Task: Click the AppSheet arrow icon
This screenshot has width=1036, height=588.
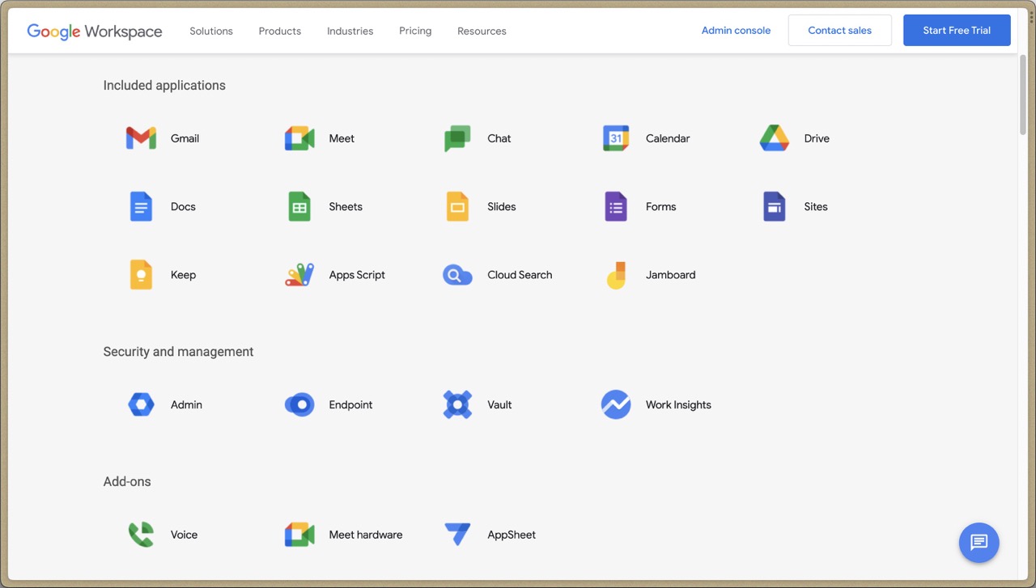Action: click(457, 535)
